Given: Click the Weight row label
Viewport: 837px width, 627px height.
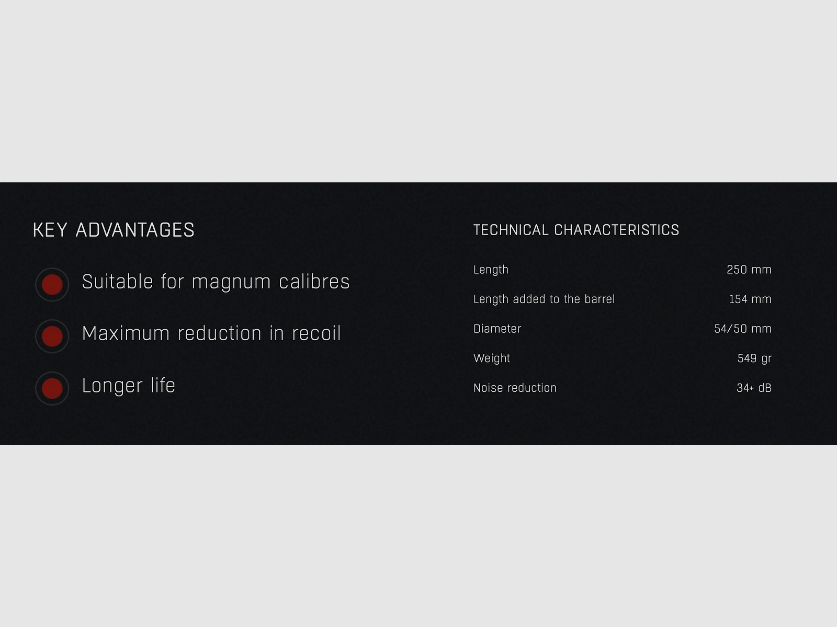Looking at the screenshot, I should (x=491, y=358).
